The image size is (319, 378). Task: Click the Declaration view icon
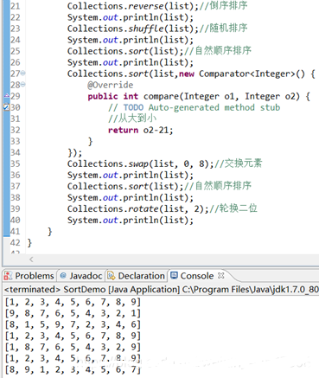tap(112, 276)
